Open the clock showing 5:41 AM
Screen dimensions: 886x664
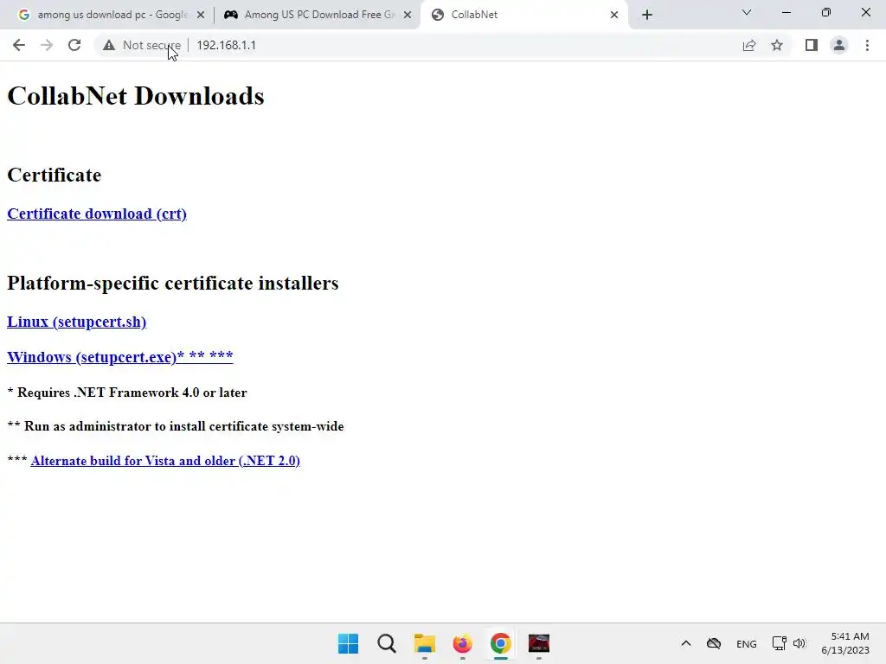(845, 643)
